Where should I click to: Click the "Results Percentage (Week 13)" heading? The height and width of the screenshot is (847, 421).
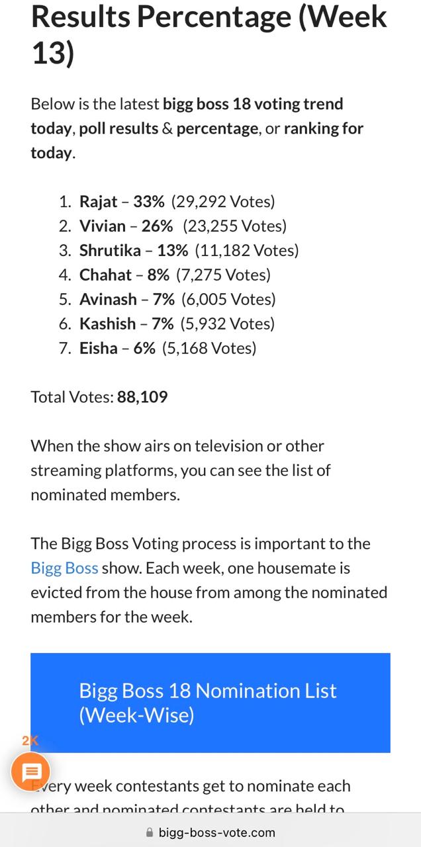pos(209,33)
